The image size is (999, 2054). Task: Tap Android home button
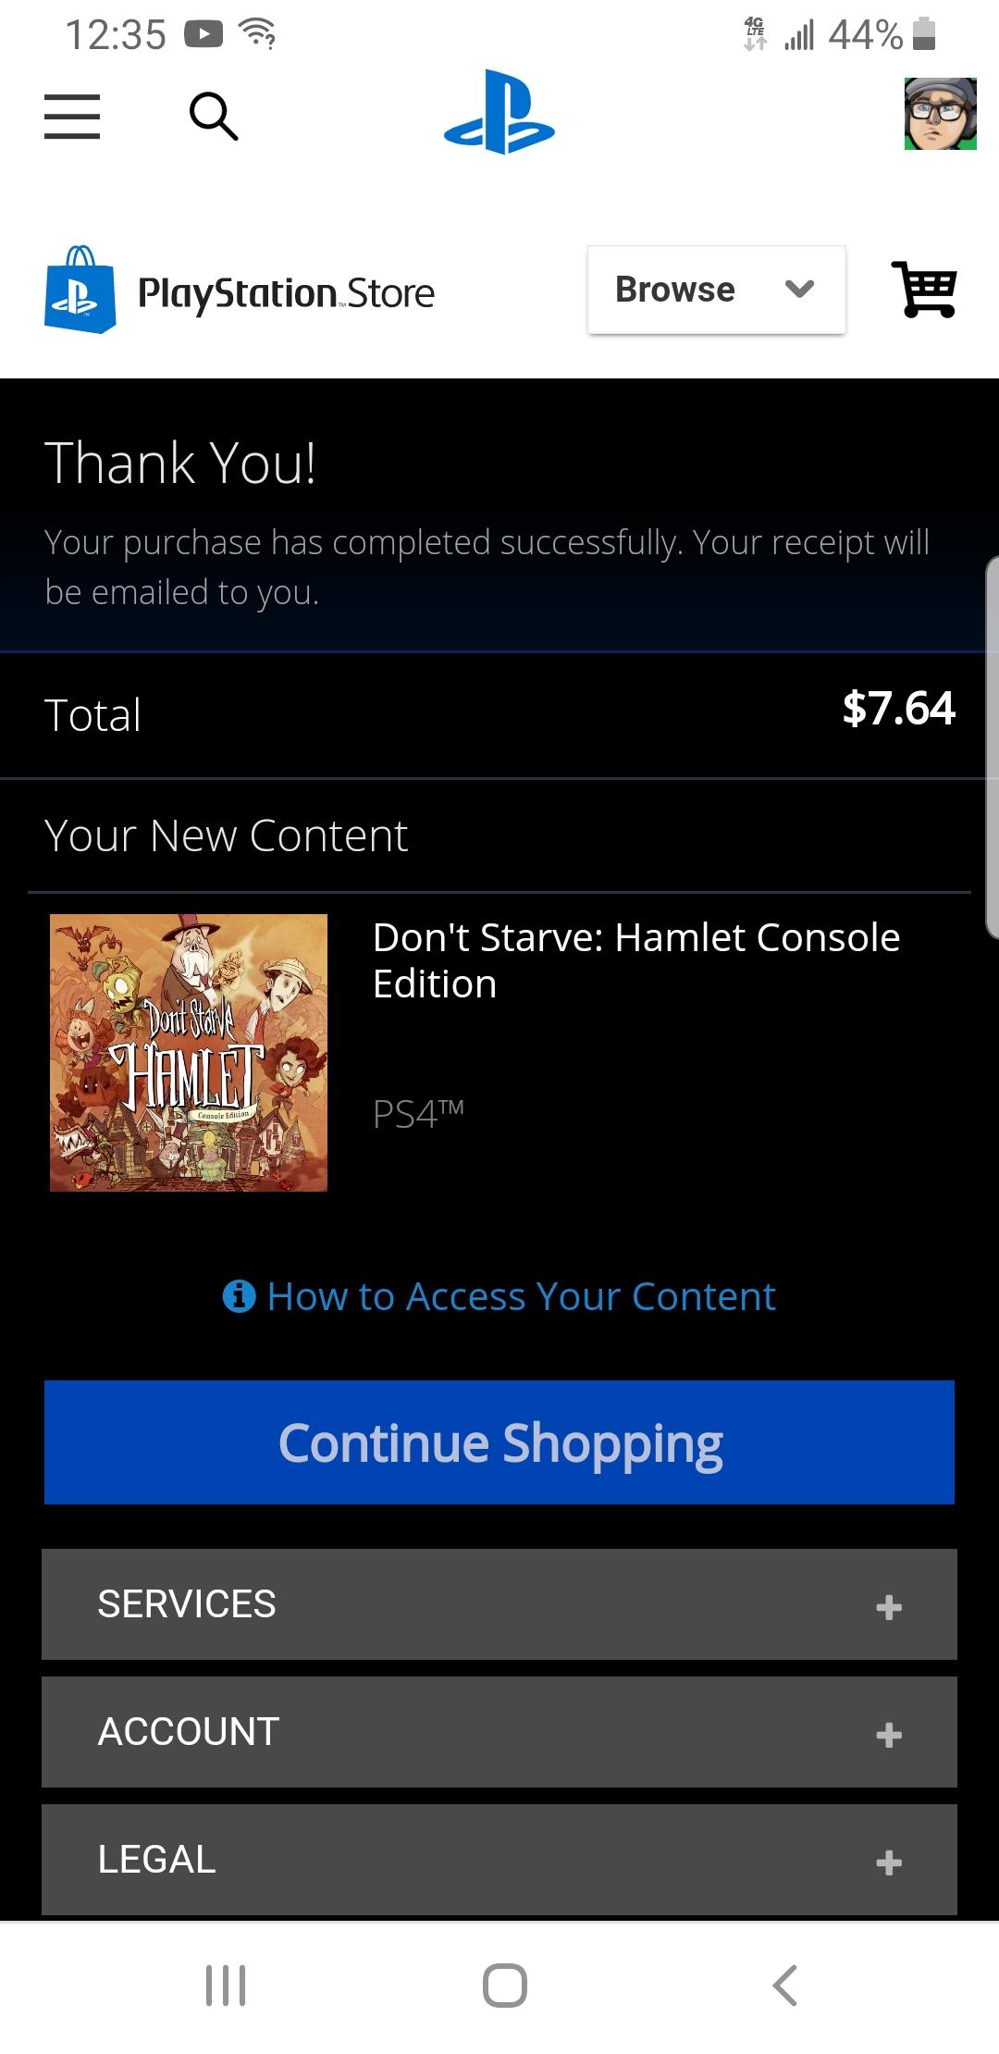pos(505,1986)
